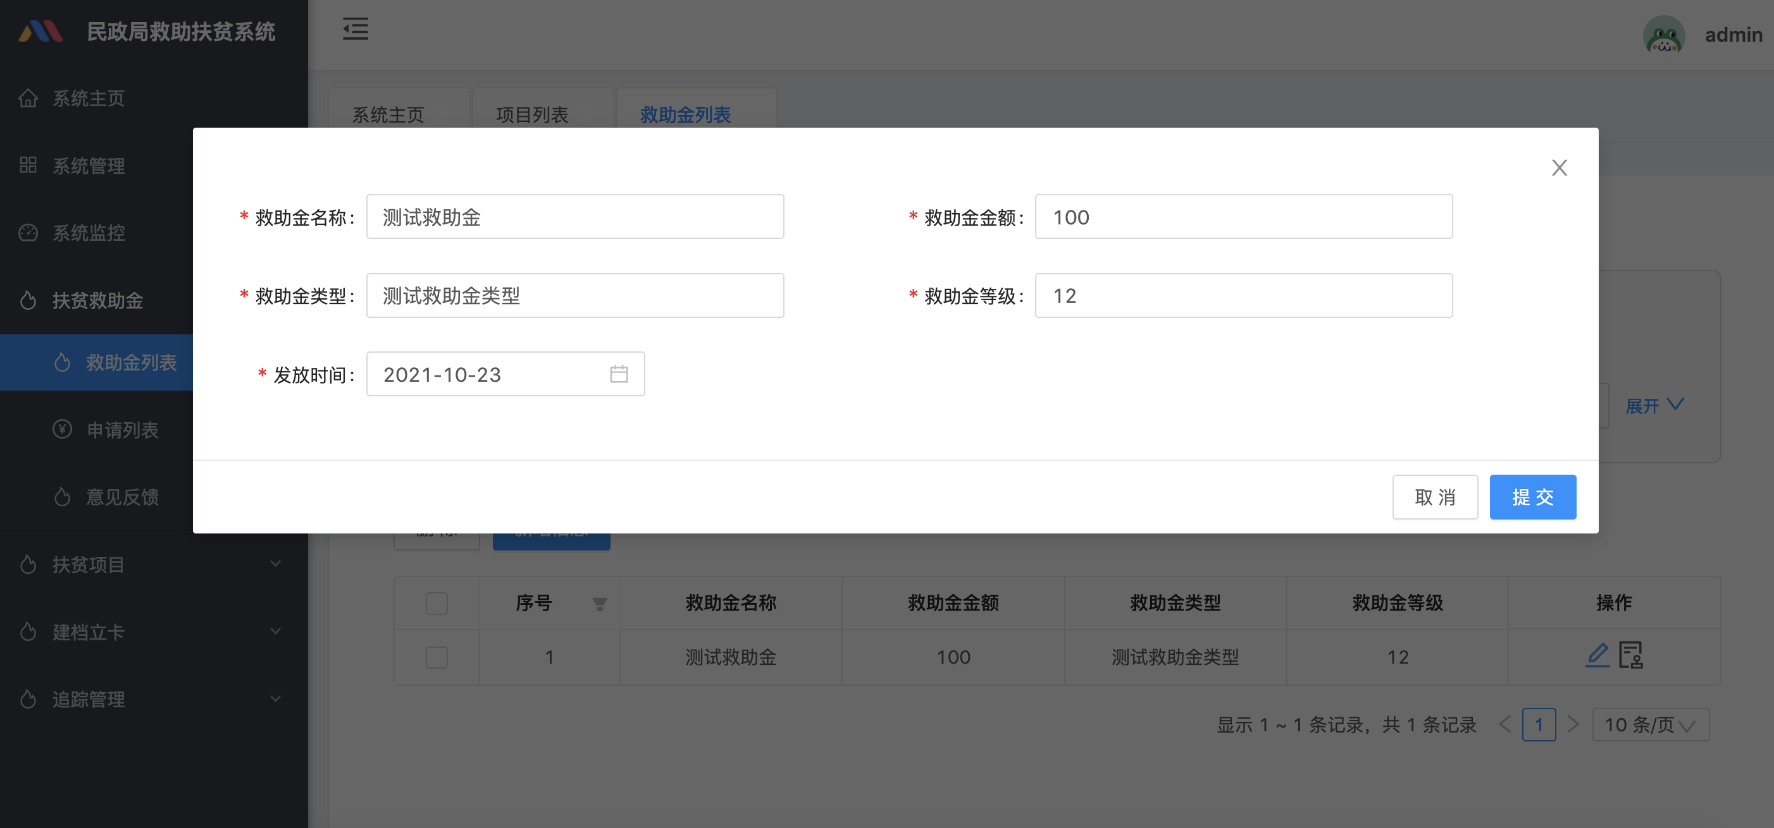Click the 救助金名称 column header
Screen dimensions: 1774x828
pos(731,603)
